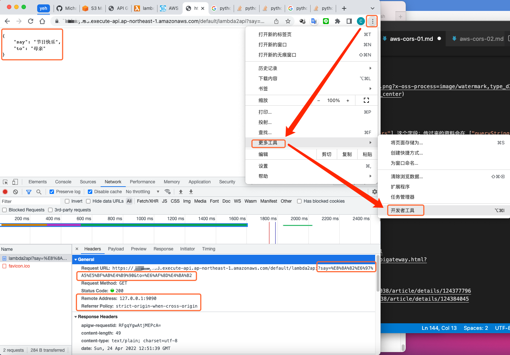Open tab list chevron in tab strip
The height and width of the screenshot is (355, 510).
pyautogui.click(x=372, y=8)
